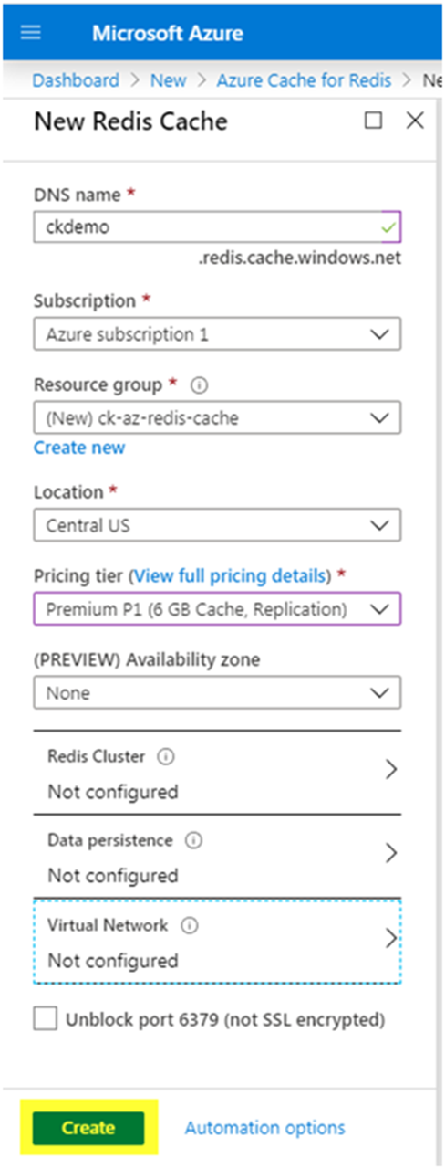
Task: Show the Data persistence info icon
Action: [x=192, y=839]
